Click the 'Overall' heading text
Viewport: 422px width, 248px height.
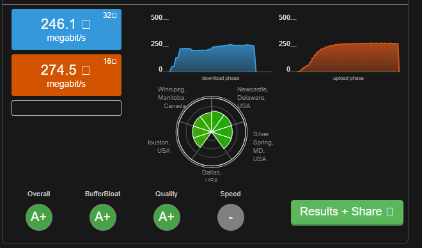[39, 194]
